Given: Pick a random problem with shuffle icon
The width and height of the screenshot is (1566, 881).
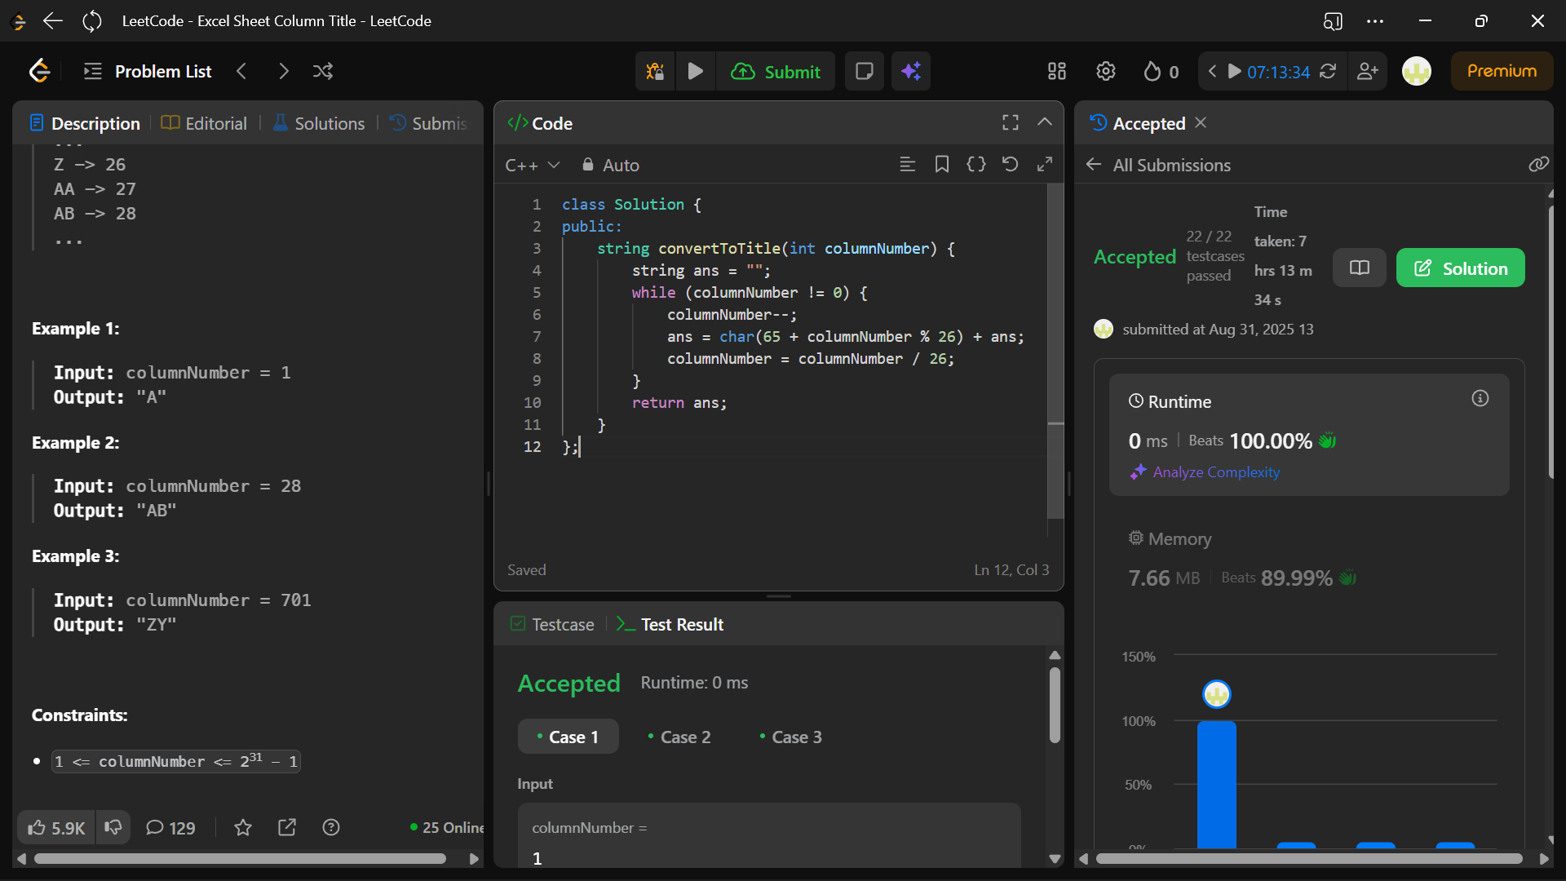Looking at the screenshot, I should click(x=323, y=72).
